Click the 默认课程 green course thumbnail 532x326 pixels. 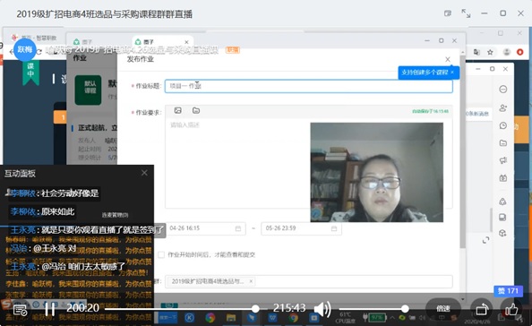pyautogui.click(x=88, y=90)
